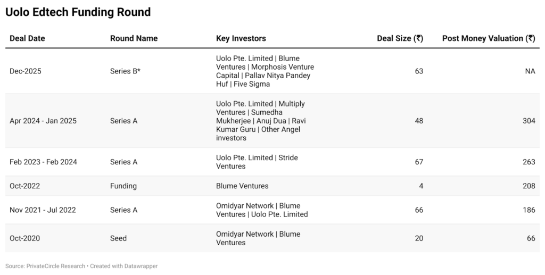
Task: Click the Deal Date column header
Action: (x=27, y=38)
